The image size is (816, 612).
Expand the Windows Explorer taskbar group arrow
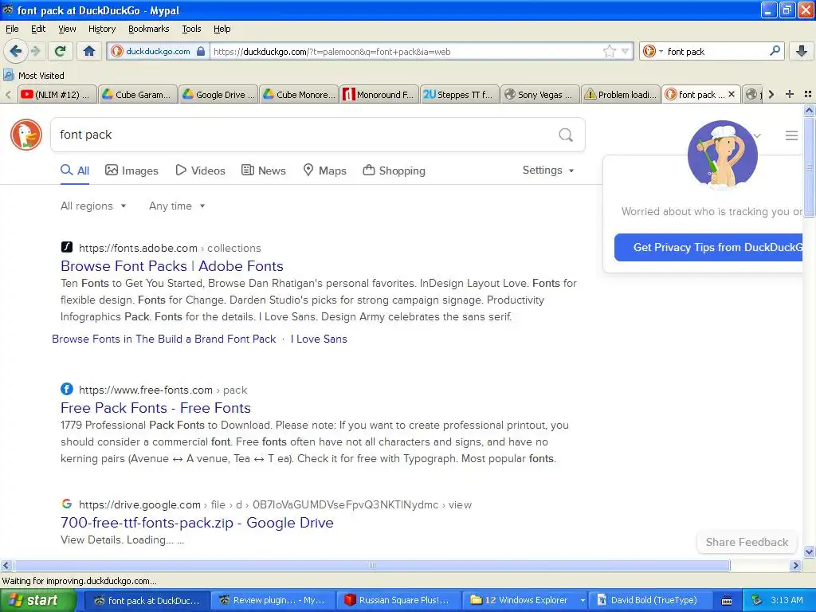(x=583, y=601)
